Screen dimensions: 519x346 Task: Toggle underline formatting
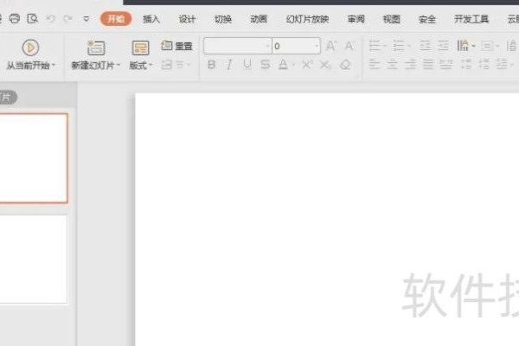(x=247, y=65)
